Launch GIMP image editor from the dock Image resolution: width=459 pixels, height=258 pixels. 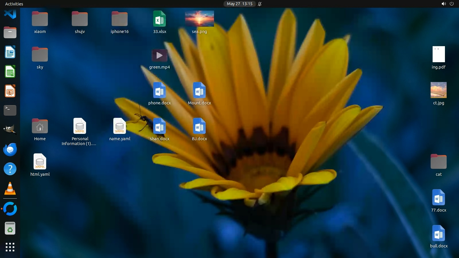[x=10, y=130]
